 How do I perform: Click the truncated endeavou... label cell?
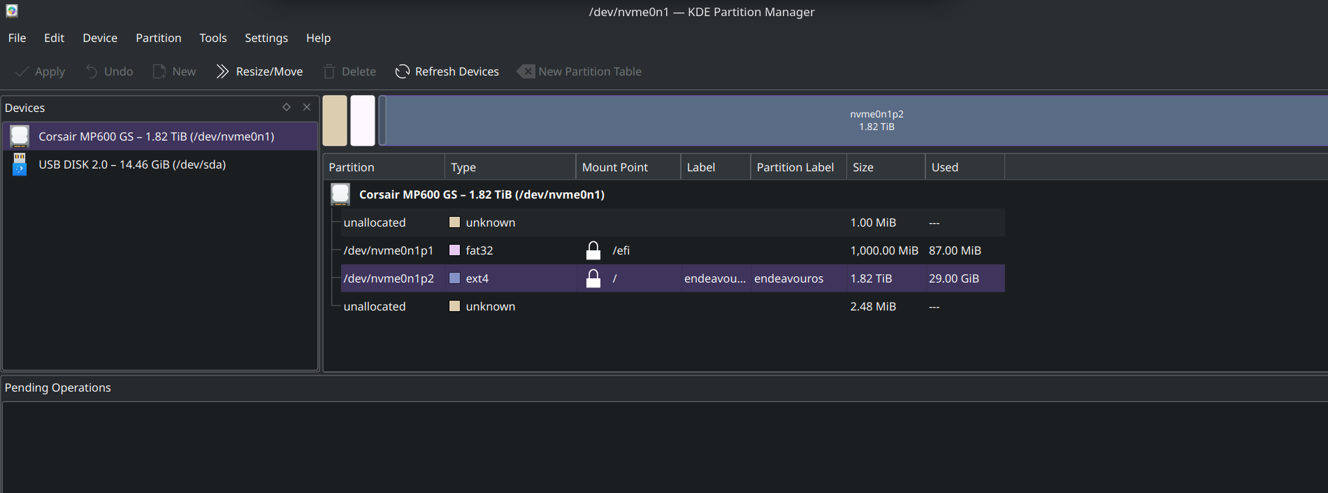pyautogui.click(x=715, y=278)
